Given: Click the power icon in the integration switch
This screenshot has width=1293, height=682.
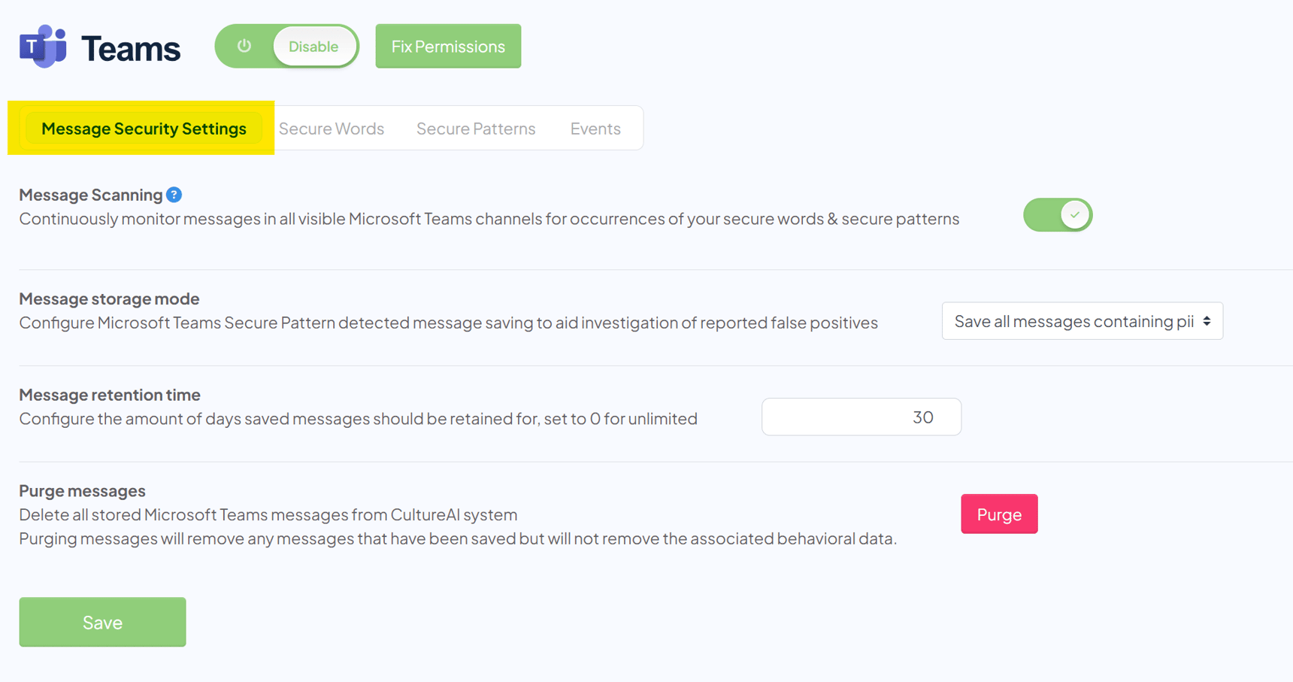Looking at the screenshot, I should pyautogui.click(x=244, y=46).
